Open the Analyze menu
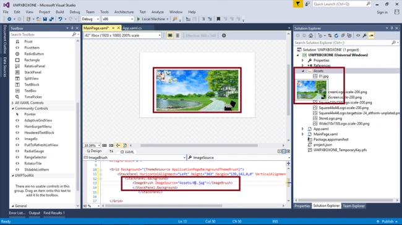This screenshot has height=225, width=402. (x=158, y=12)
